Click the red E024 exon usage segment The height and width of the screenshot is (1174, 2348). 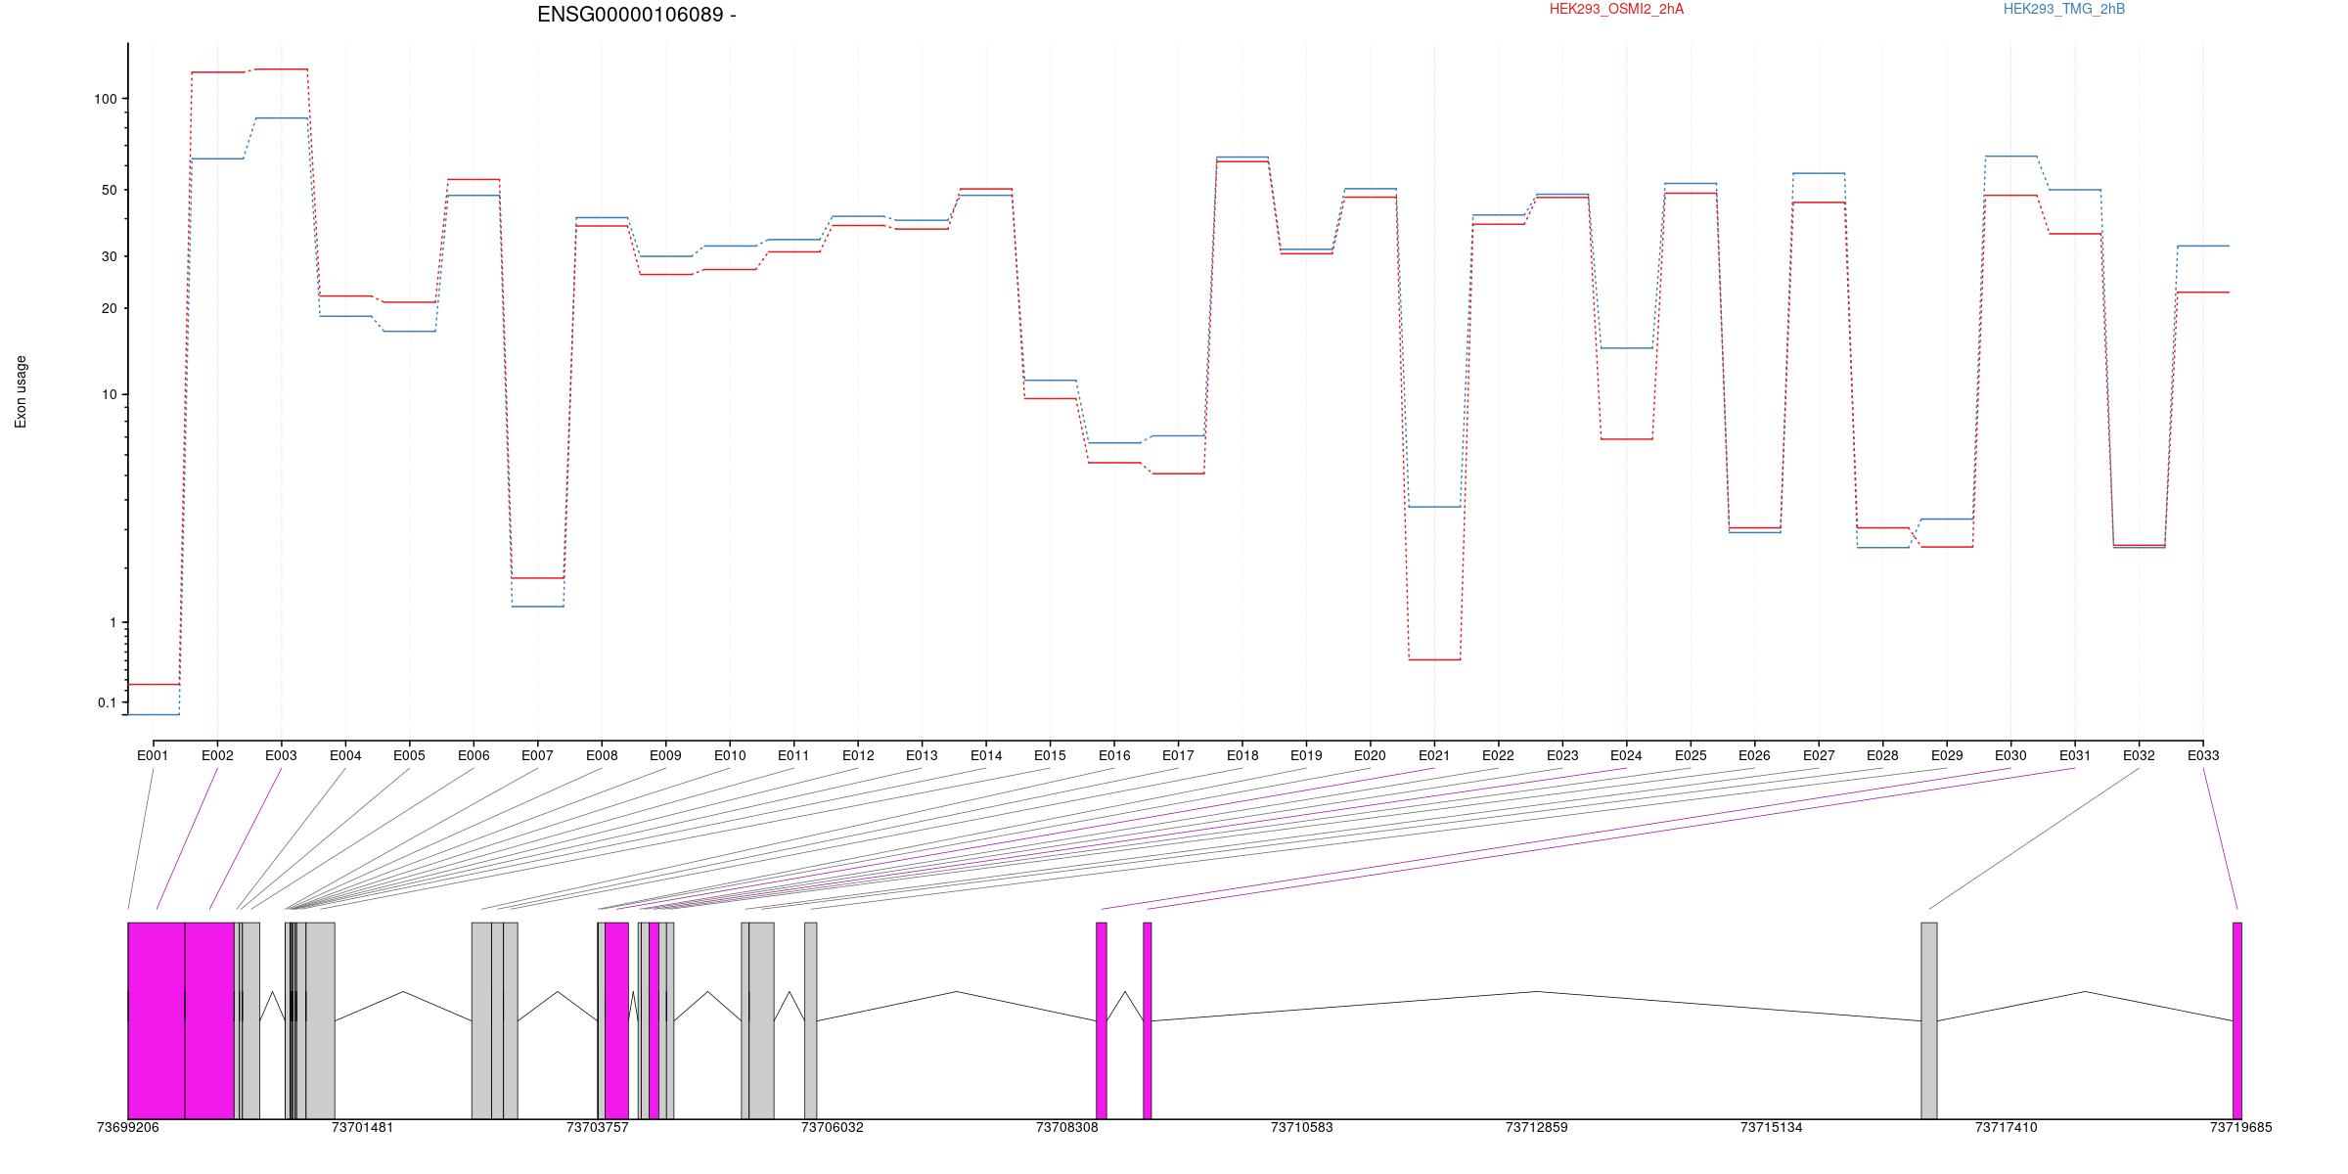tap(1627, 439)
